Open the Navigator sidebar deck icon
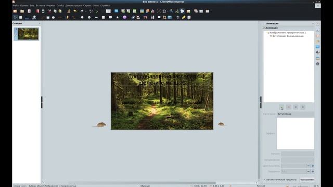Image resolution: width=333 pixels, height=187 pixels. pos(317,64)
